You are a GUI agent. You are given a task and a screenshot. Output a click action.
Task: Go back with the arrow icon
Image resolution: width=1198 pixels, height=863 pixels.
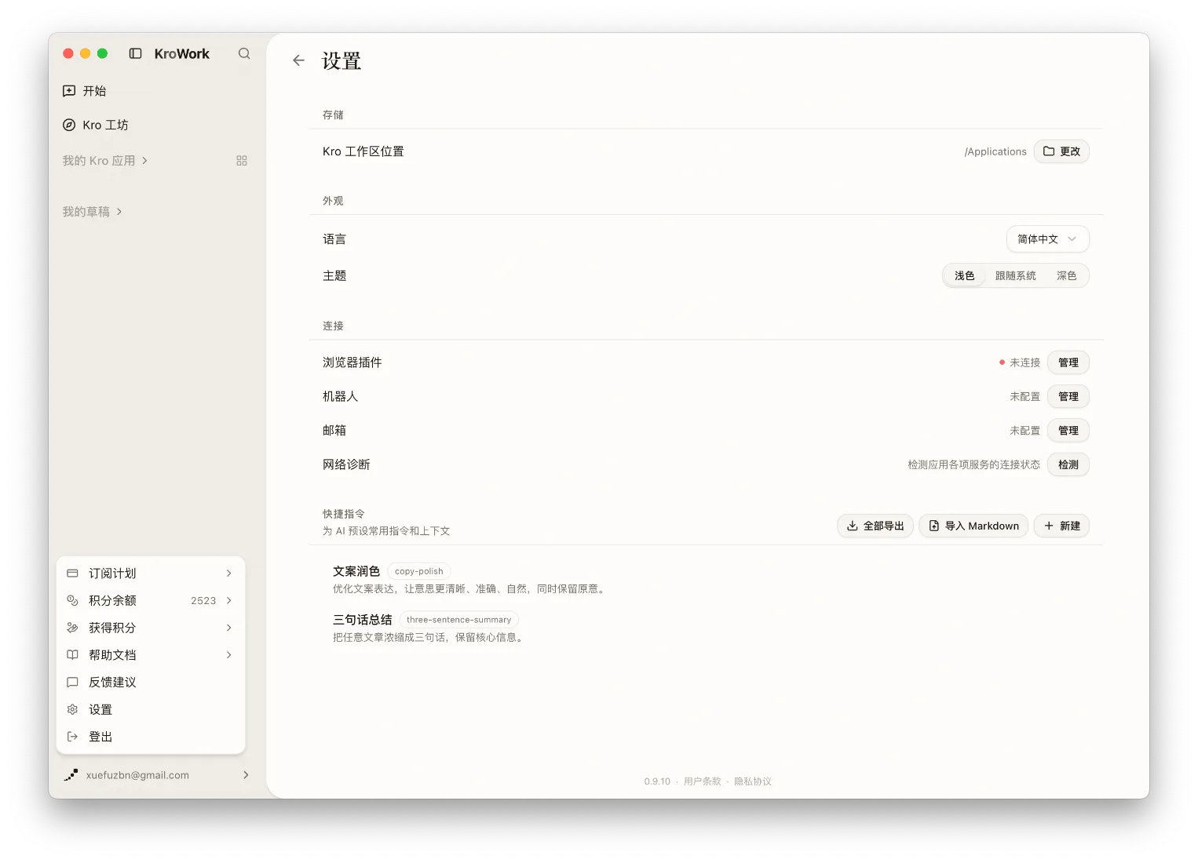click(x=298, y=60)
